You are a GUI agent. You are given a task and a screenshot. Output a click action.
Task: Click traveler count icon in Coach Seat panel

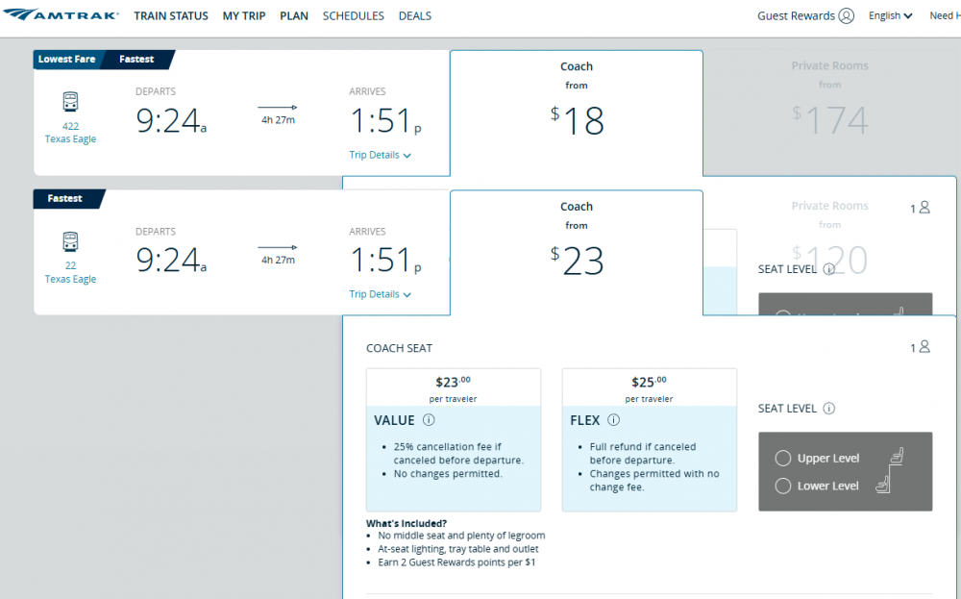[924, 347]
